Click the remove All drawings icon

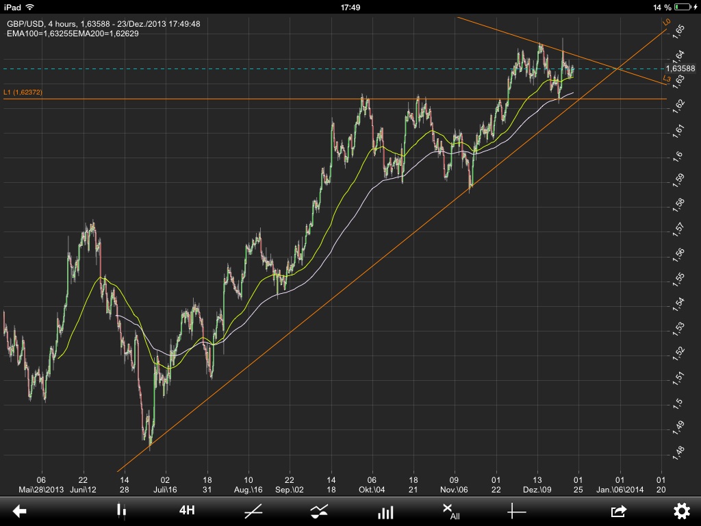tap(450, 512)
